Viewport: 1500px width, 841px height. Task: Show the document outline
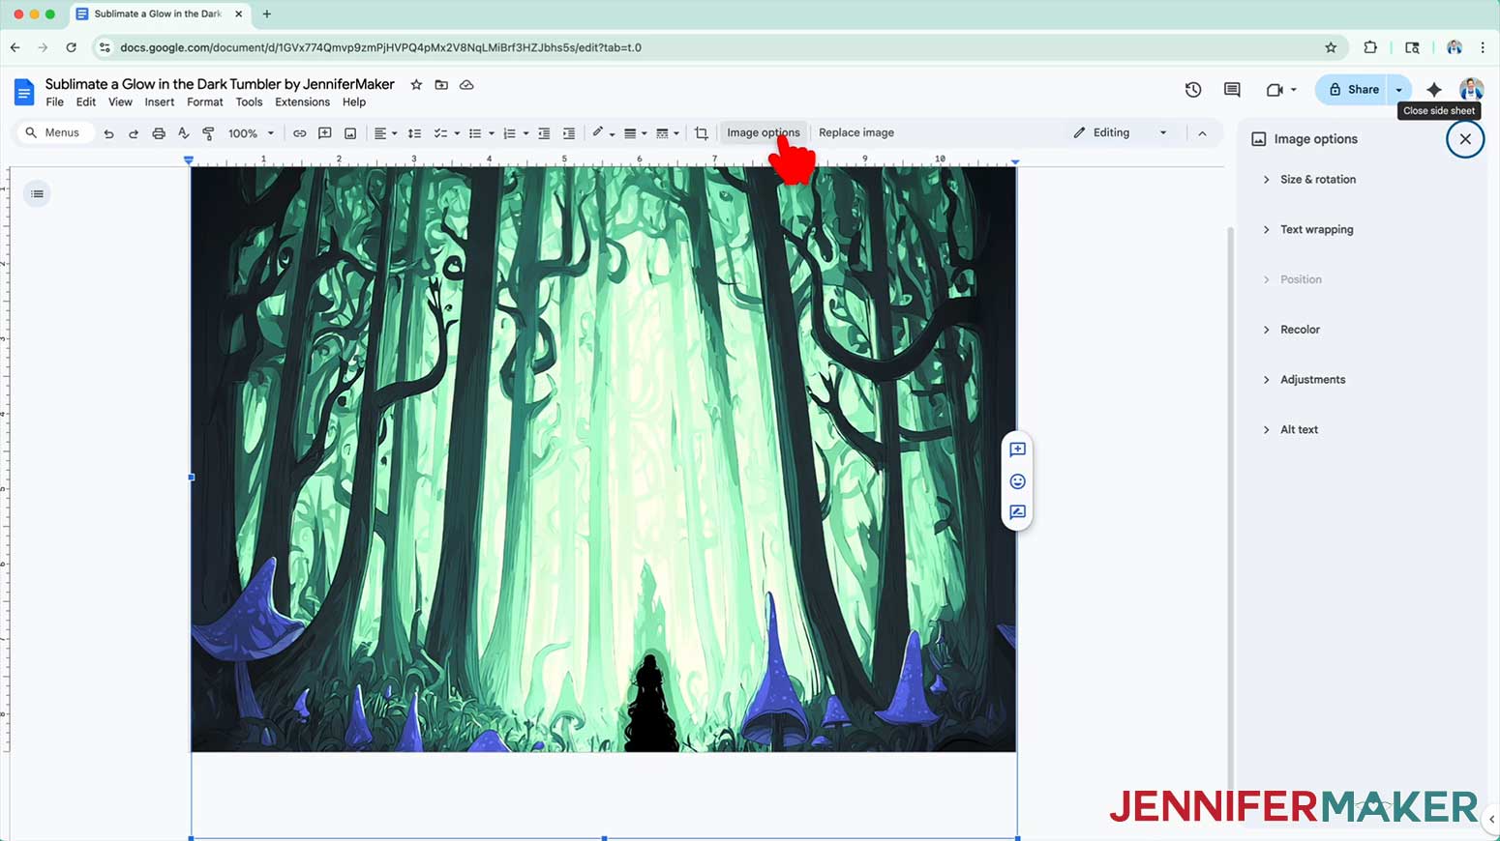click(37, 194)
